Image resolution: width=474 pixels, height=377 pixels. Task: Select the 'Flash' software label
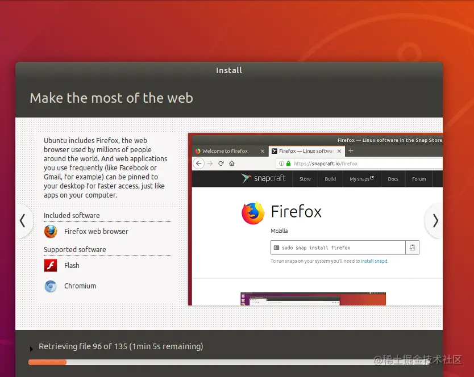(x=72, y=266)
